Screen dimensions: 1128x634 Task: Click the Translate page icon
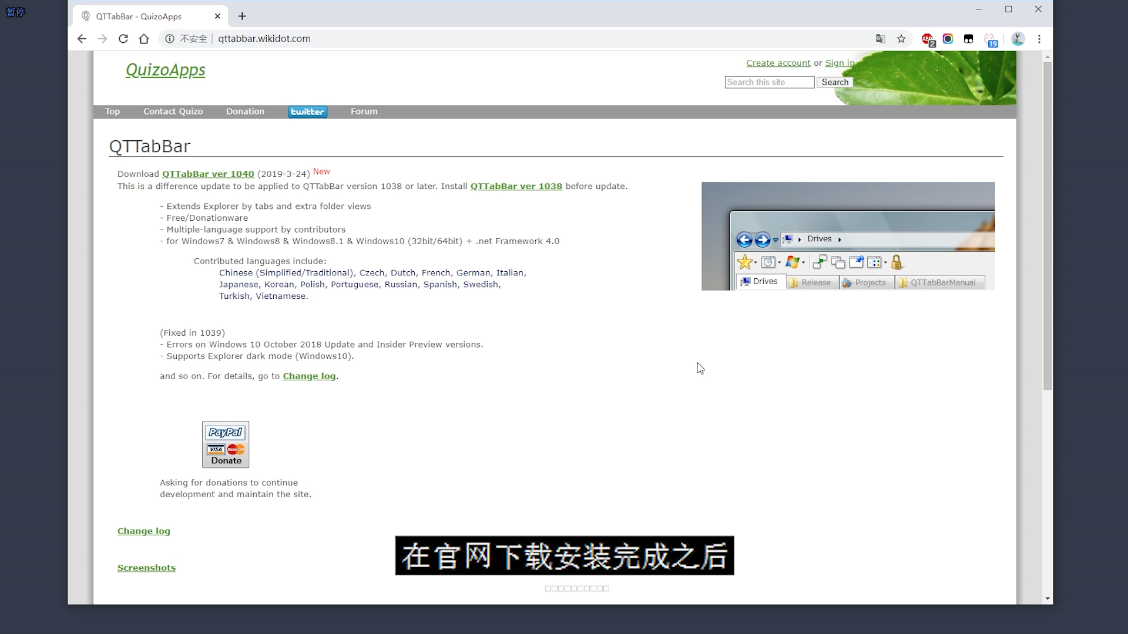coord(880,39)
